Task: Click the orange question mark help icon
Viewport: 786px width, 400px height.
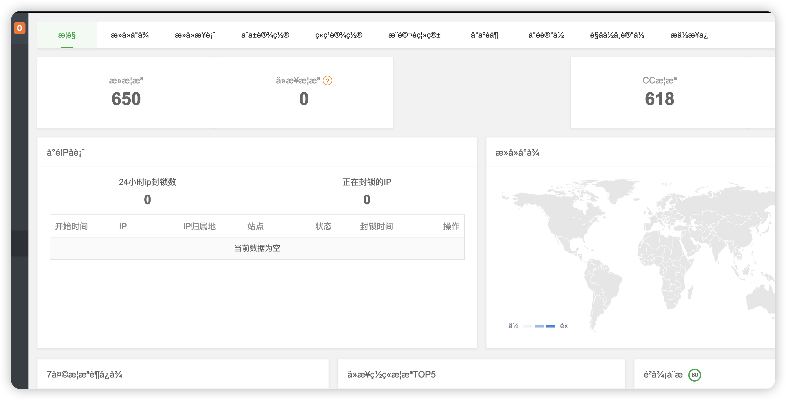Action: tap(327, 81)
